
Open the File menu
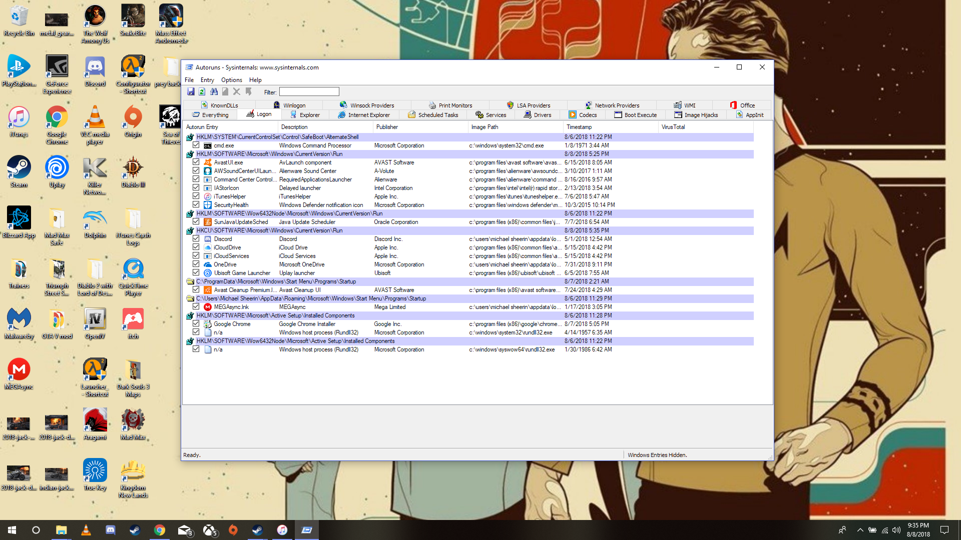[189, 80]
